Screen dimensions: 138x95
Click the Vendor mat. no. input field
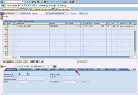pyautogui.click(x=34, y=77)
